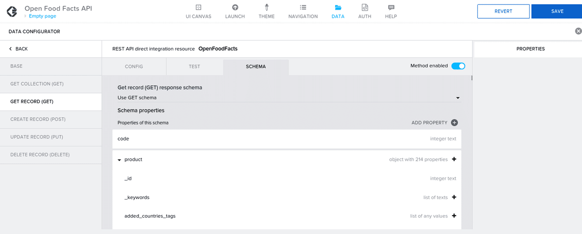Select the _keywords property row
The image size is (582, 234).
coord(287,197)
